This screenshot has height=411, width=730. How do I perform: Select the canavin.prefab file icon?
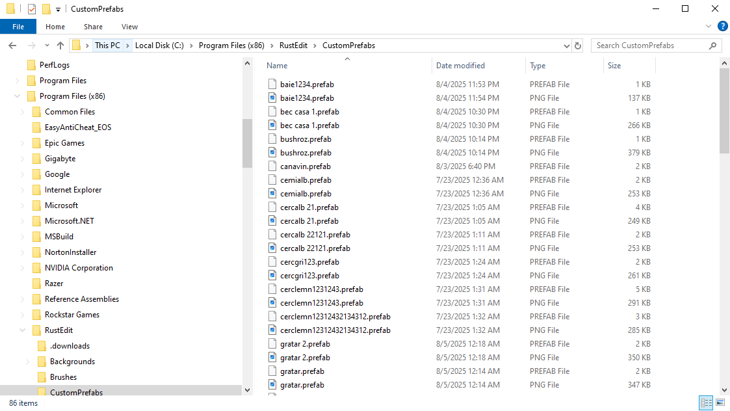tap(273, 166)
